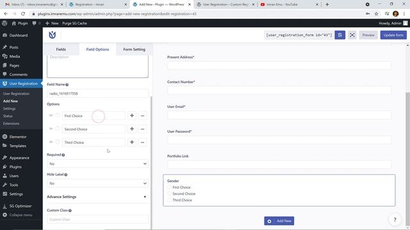Click the Custom Class input field
This screenshot has height=230, width=410.
tap(98, 219)
